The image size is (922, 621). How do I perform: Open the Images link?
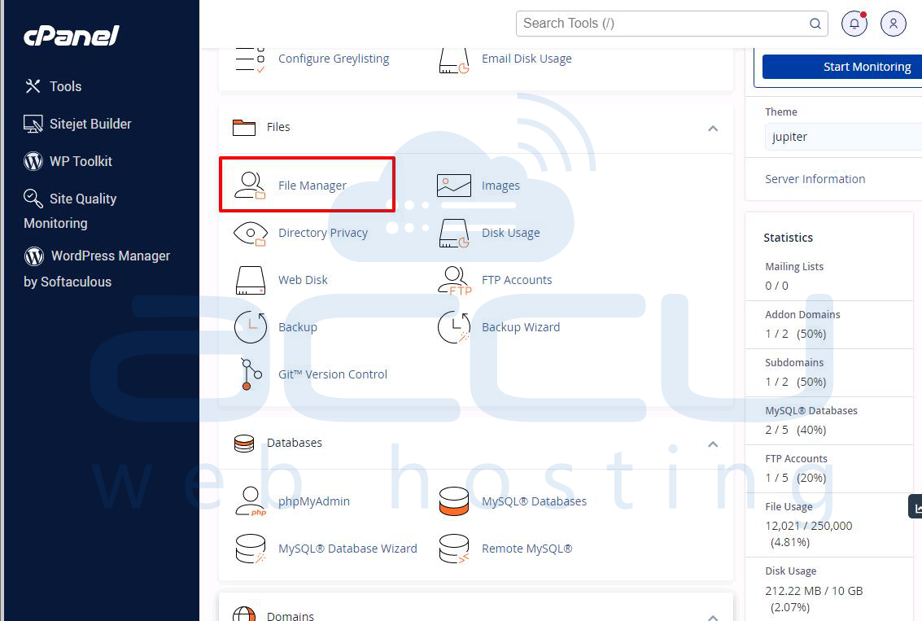pos(500,186)
